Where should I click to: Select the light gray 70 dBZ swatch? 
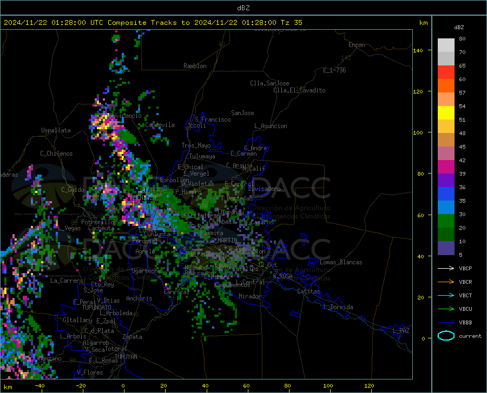[446, 45]
